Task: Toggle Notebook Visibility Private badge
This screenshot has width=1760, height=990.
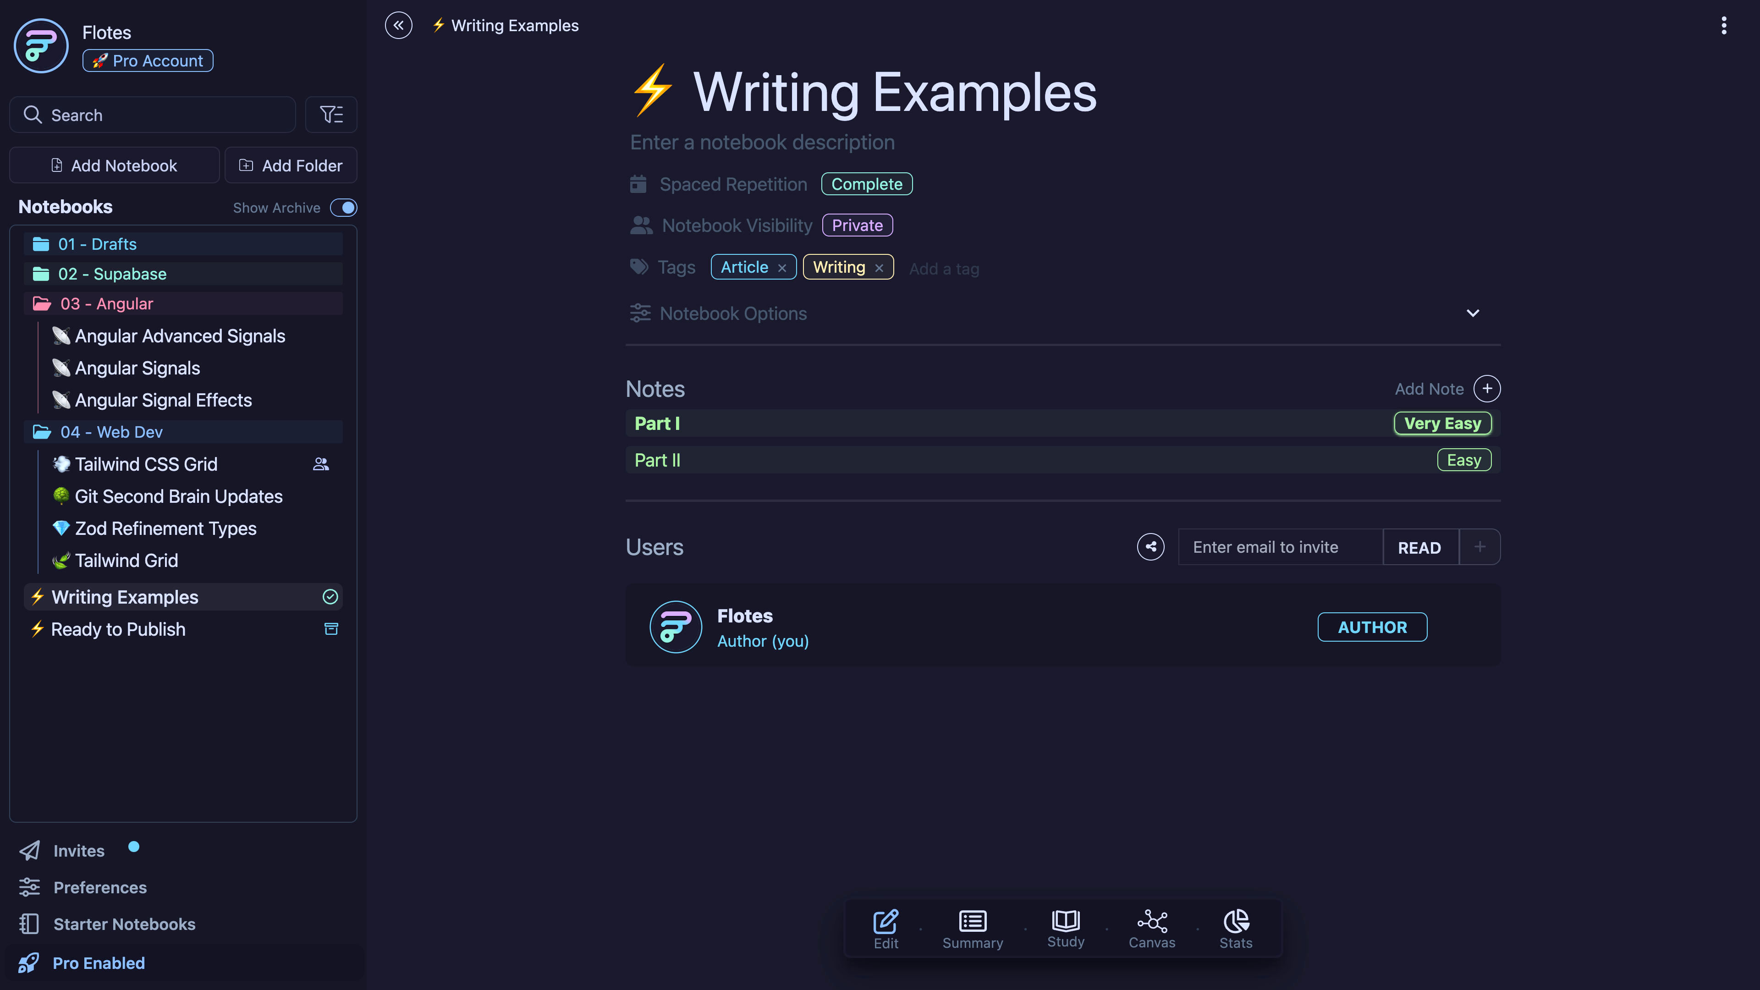Action: (x=857, y=225)
